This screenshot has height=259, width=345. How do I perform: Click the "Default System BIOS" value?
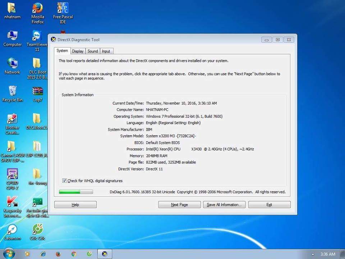(163, 143)
